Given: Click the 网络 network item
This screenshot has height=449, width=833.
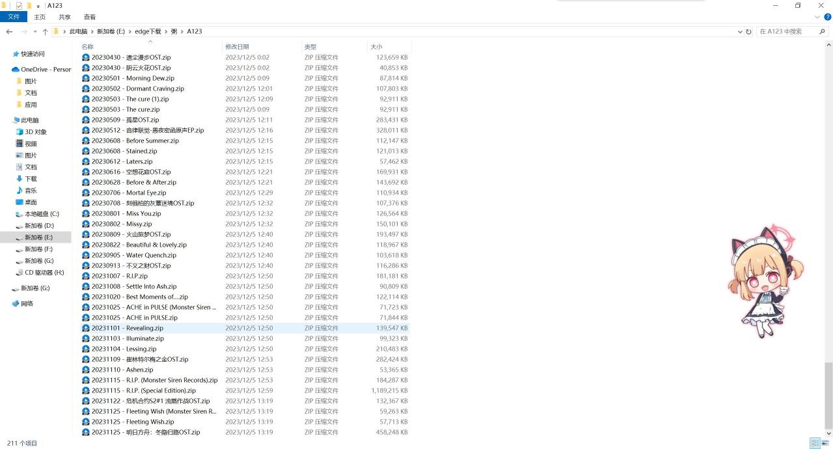Looking at the screenshot, I should coord(27,304).
